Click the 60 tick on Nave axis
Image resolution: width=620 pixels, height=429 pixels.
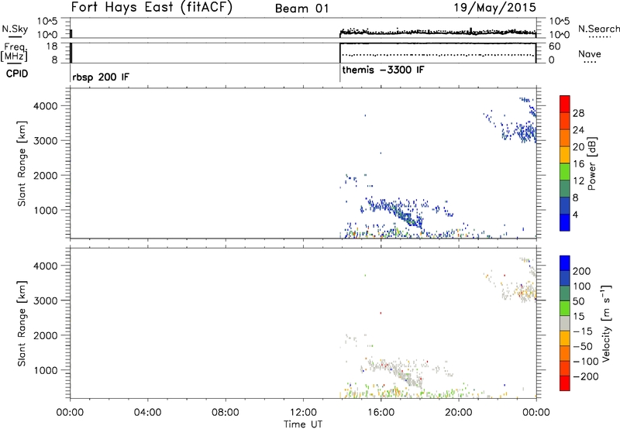554,46
